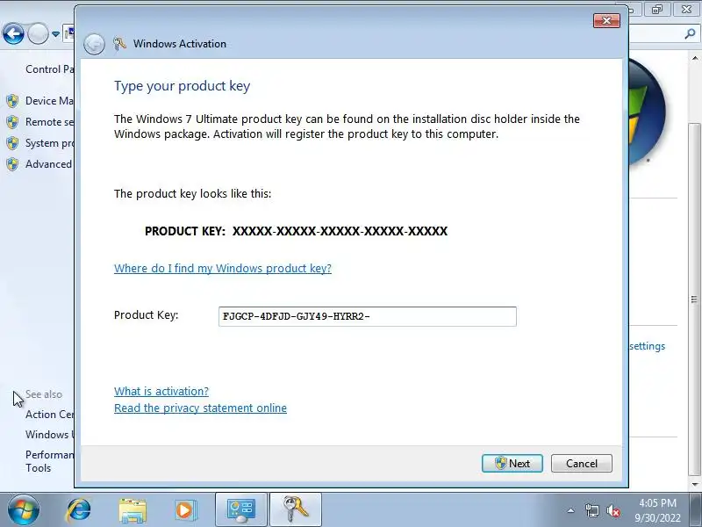Open Action Center under See also

click(x=49, y=415)
